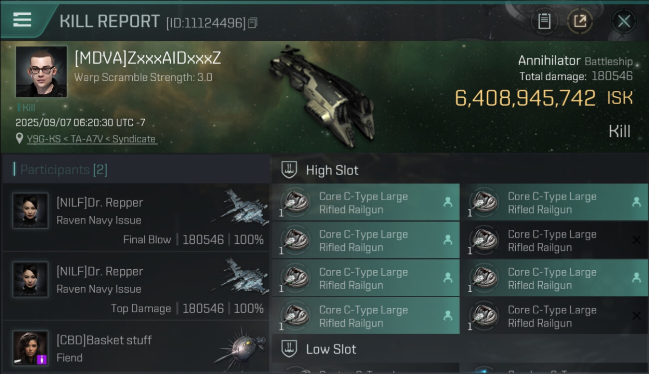Open the clipboard notes icon in header
The height and width of the screenshot is (374, 649).
[544, 21]
